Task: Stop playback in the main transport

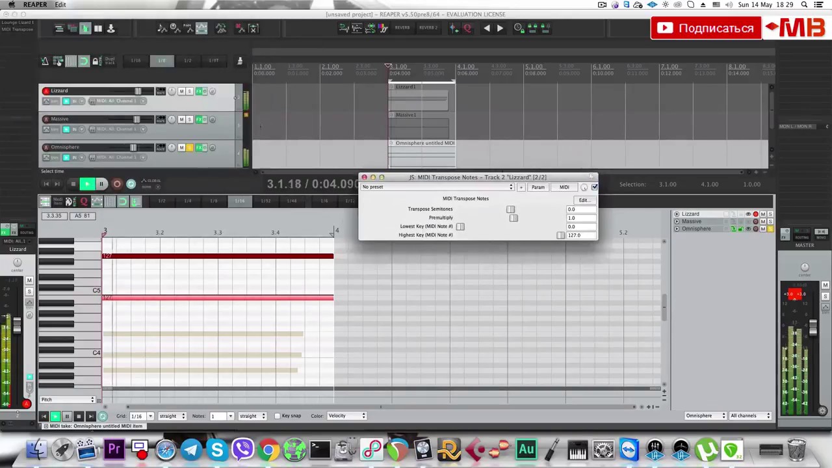Action: point(73,184)
